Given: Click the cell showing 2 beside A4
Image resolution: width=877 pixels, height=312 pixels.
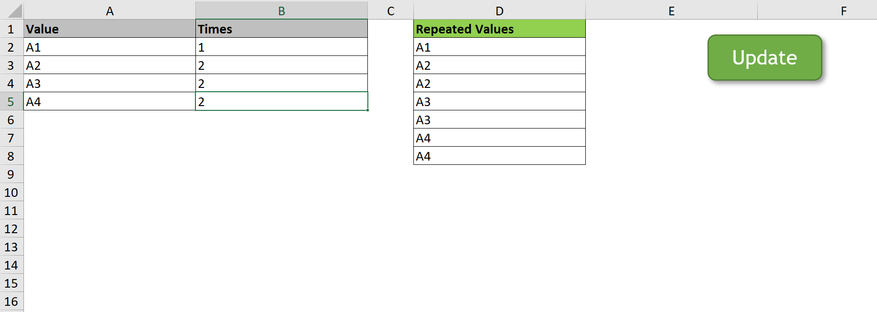Looking at the screenshot, I should click(282, 101).
